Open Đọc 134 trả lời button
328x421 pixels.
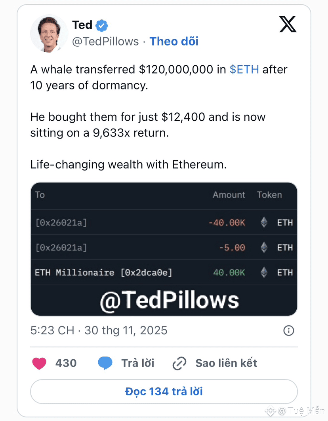pos(164,391)
